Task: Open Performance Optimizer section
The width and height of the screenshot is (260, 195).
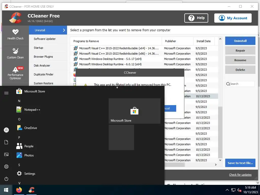Action: pyautogui.click(x=15, y=73)
